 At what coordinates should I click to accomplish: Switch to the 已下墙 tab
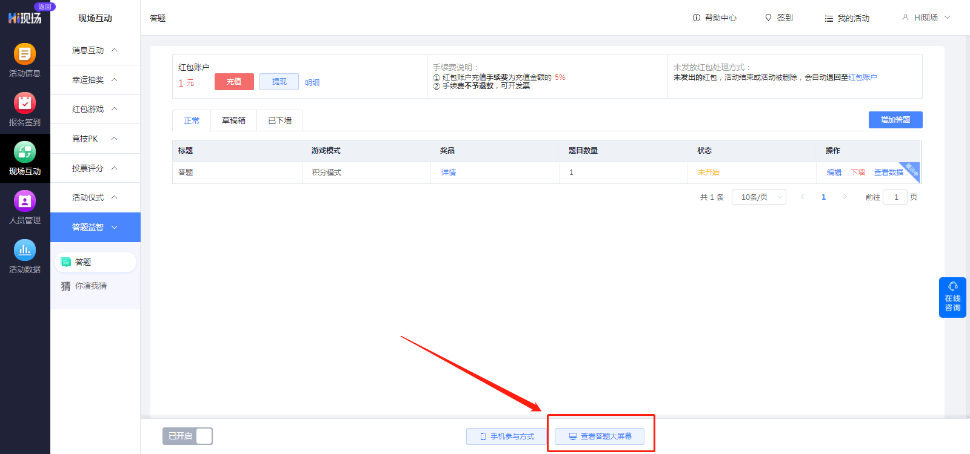click(279, 120)
